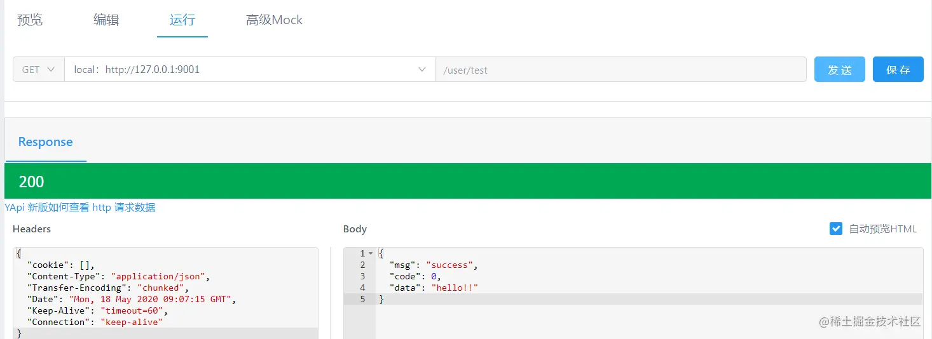Open the GET method dropdown
Screen dimensions: 932x339
click(x=39, y=69)
